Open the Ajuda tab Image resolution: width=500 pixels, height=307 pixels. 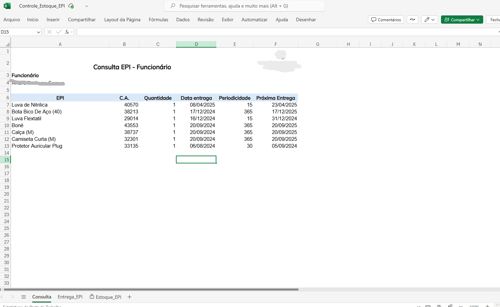[282, 20]
